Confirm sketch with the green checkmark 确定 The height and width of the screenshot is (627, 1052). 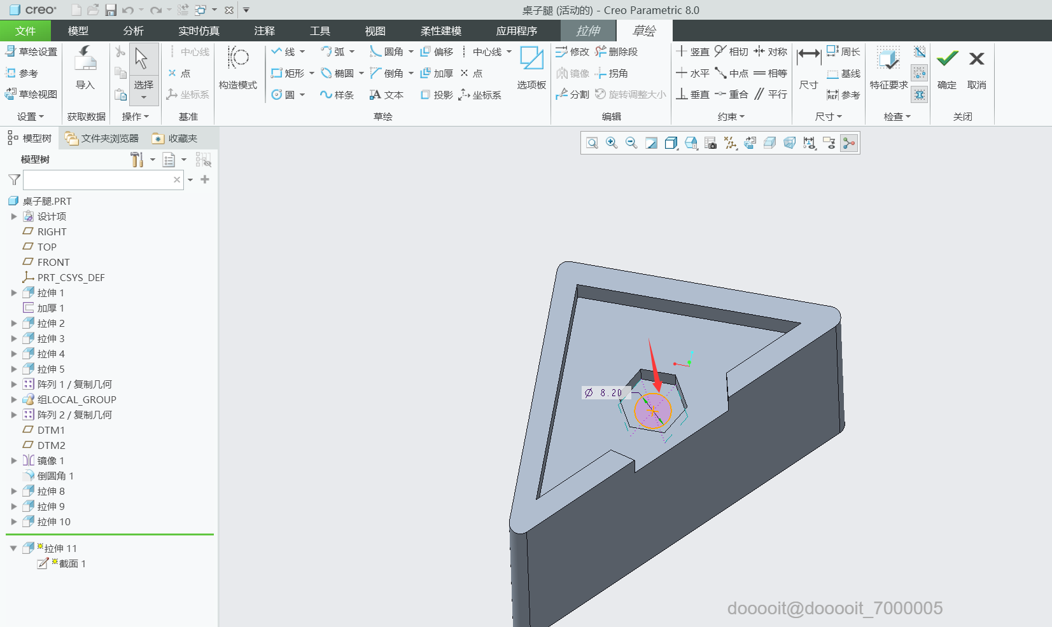947,69
